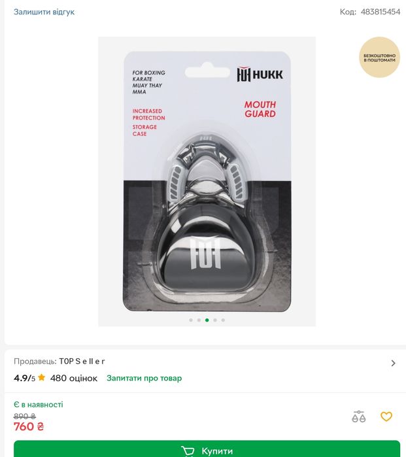Viewport: 406px width, 457px height.
Task: Open Запитати про товар link
Action: pyautogui.click(x=144, y=378)
